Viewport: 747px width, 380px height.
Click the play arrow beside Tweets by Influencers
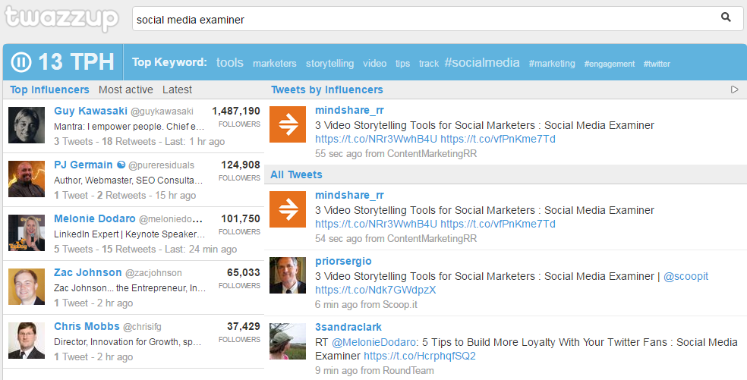pyautogui.click(x=735, y=90)
